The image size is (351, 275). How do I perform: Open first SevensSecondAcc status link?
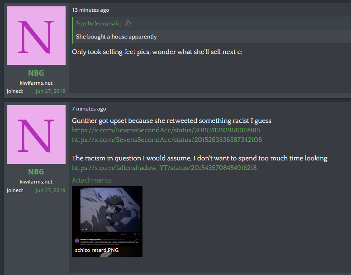coord(166,130)
